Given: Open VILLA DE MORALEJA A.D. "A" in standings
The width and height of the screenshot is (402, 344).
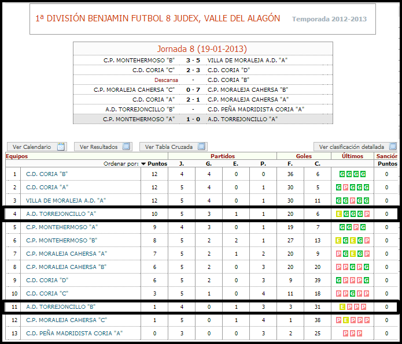Looking at the screenshot, I should click(66, 200).
